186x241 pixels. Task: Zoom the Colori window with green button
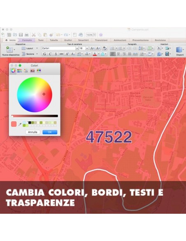tap(20, 66)
